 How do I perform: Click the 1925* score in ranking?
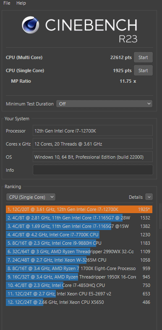tap(144, 209)
